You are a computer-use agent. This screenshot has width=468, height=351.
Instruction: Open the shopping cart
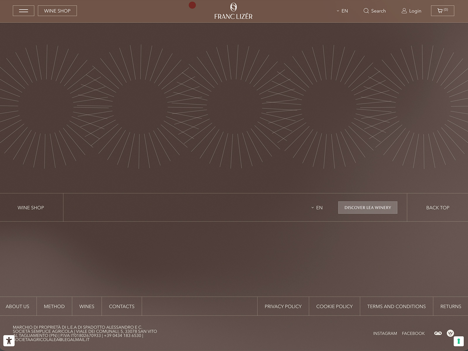(442, 11)
